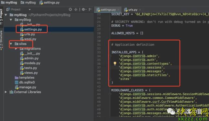This screenshot has width=209, height=121.
Task: Select views.py in the project tree
Action: (31, 73)
